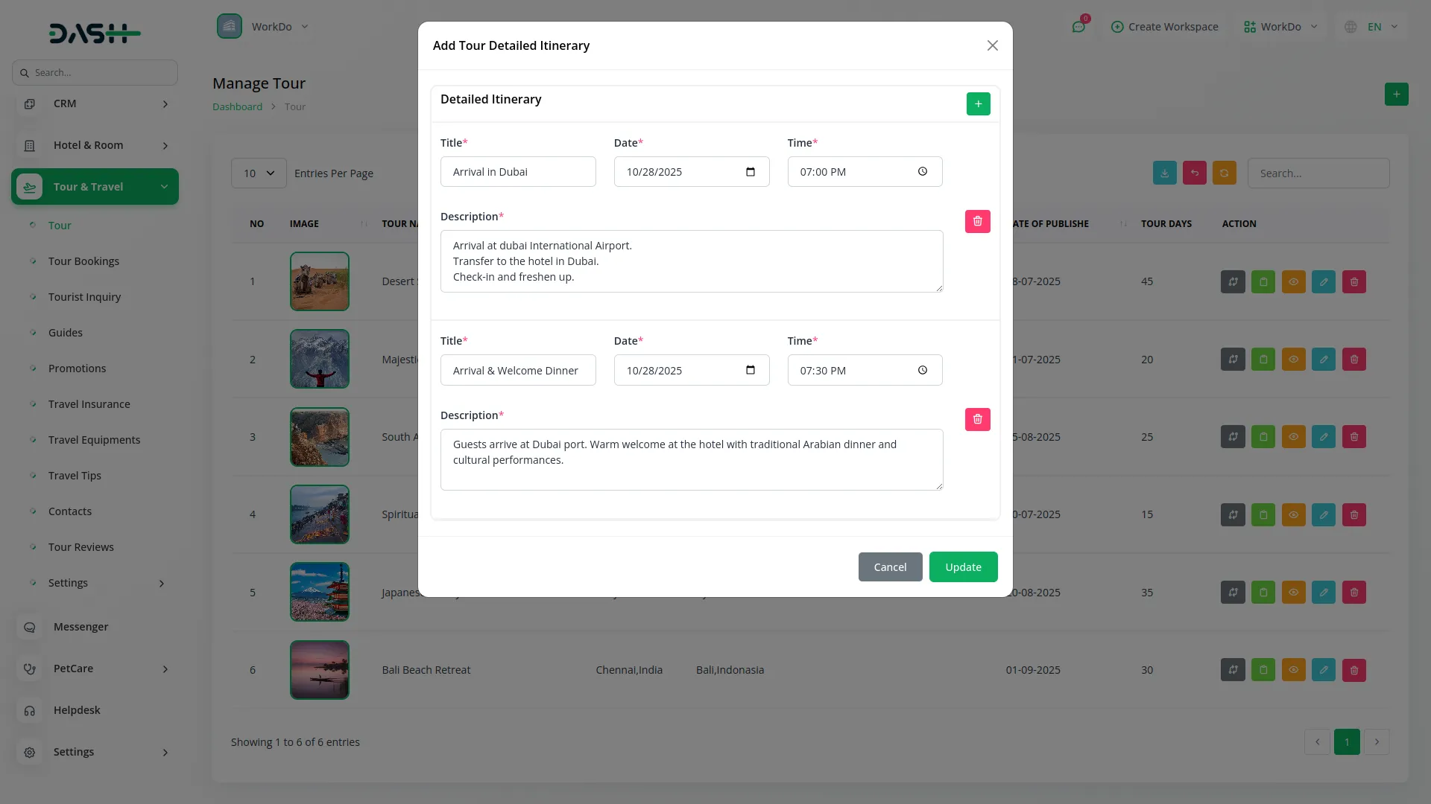
Task: Delete the Arrival in Dubai itinerary entry
Action: [977, 221]
